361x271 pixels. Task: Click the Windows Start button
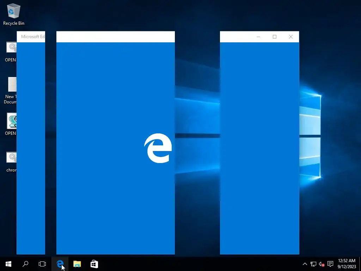(x=8, y=264)
